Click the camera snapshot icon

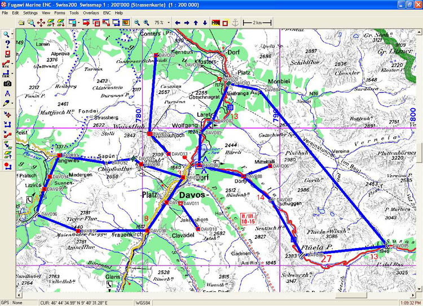coord(7,84)
